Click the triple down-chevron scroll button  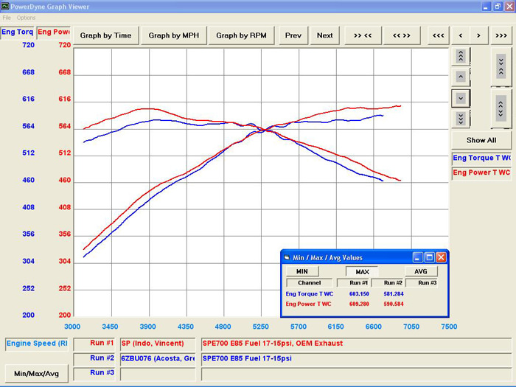pyautogui.click(x=461, y=119)
